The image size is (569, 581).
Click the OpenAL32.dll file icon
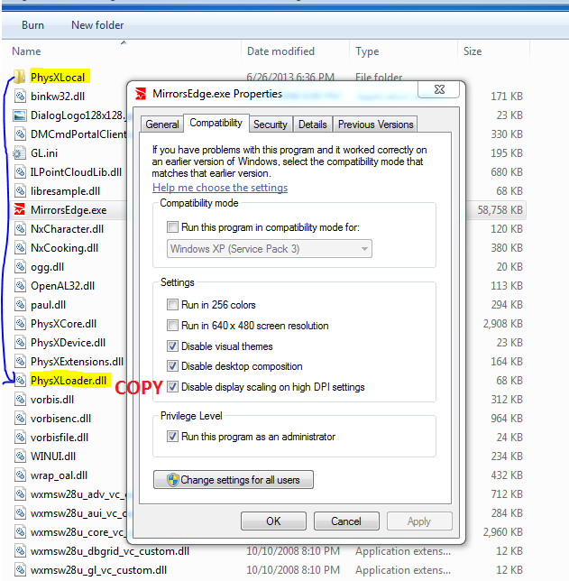pyautogui.click(x=20, y=285)
